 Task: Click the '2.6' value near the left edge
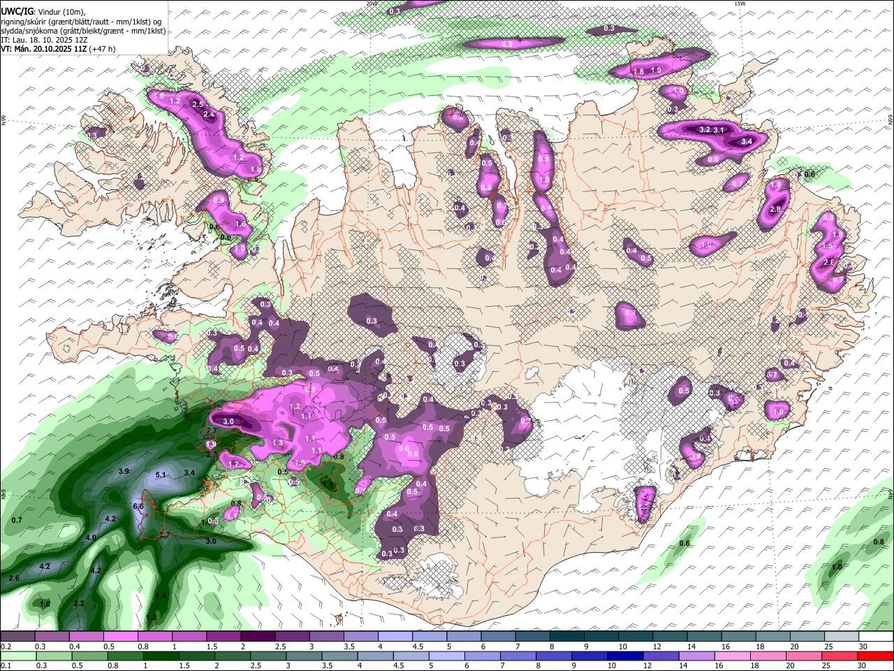pyautogui.click(x=13, y=579)
